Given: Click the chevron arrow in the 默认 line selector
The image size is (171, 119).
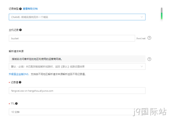Looking at the screenshot, I should (142, 66).
